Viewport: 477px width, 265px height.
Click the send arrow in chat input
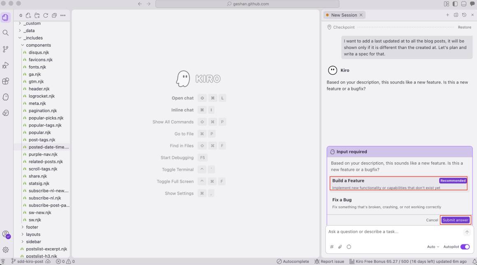click(x=467, y=232)
